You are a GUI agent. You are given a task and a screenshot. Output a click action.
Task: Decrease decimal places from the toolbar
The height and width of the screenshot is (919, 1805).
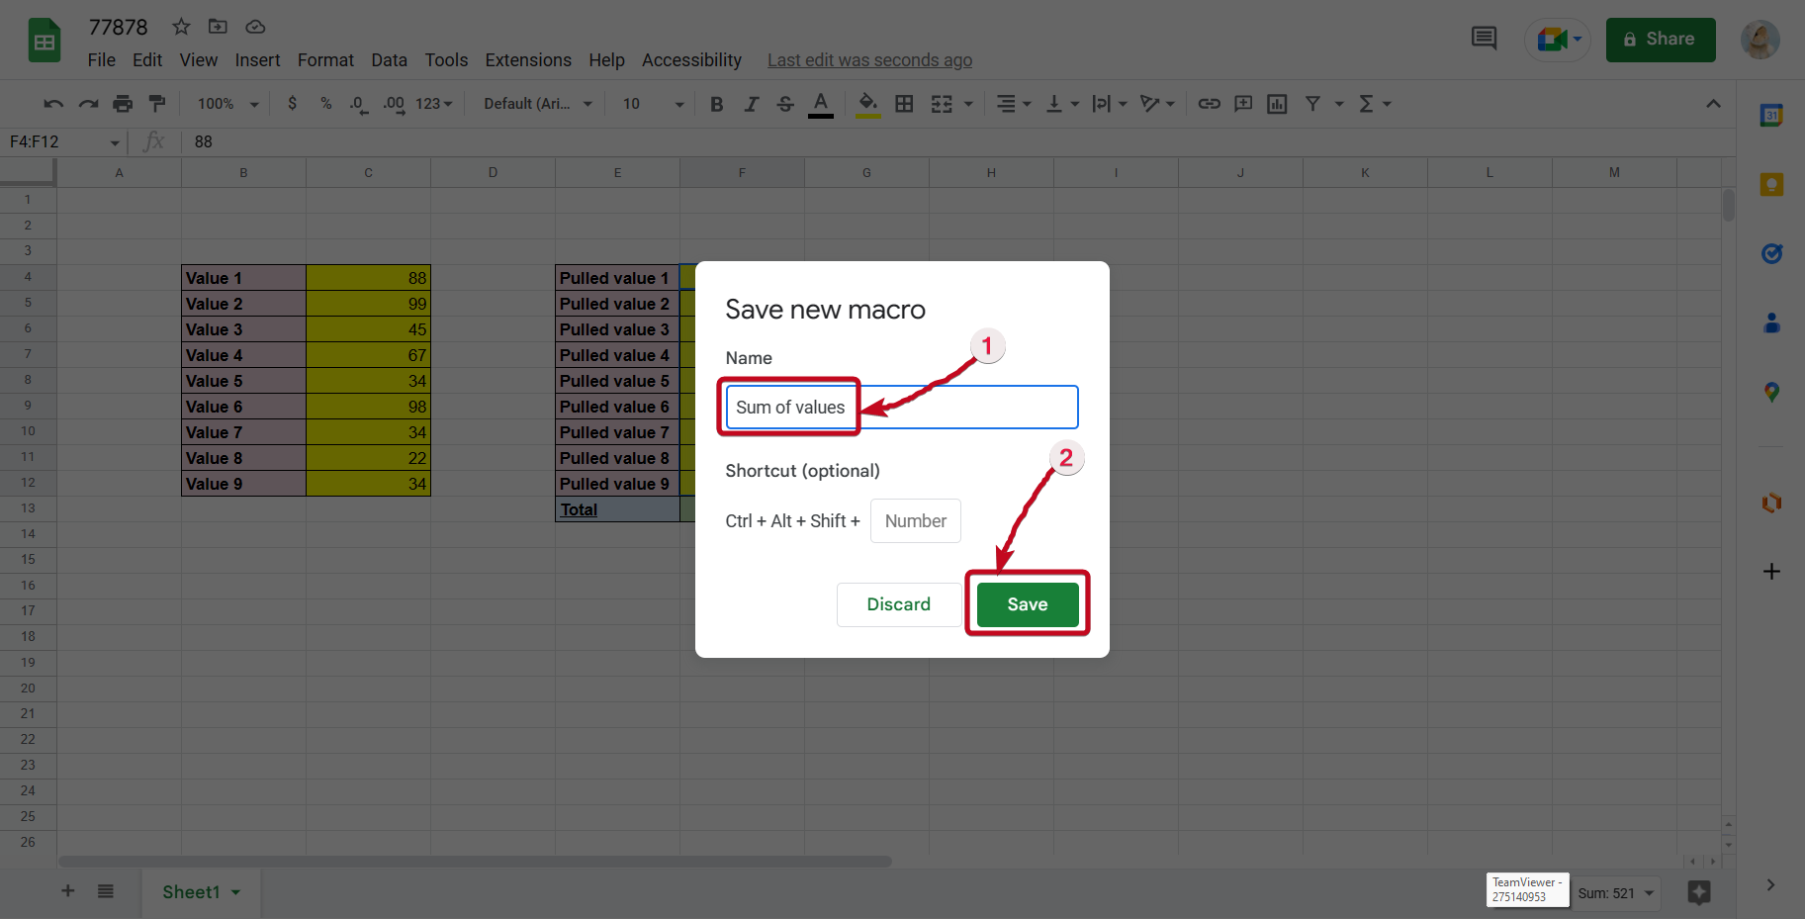pos(357,103)
